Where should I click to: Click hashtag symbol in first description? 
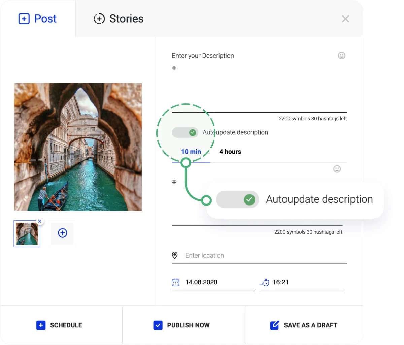[174, 68]
